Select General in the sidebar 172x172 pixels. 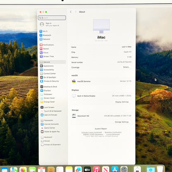(x=53, y=62)
